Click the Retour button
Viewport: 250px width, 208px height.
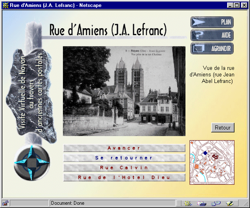tap(223, 127)
